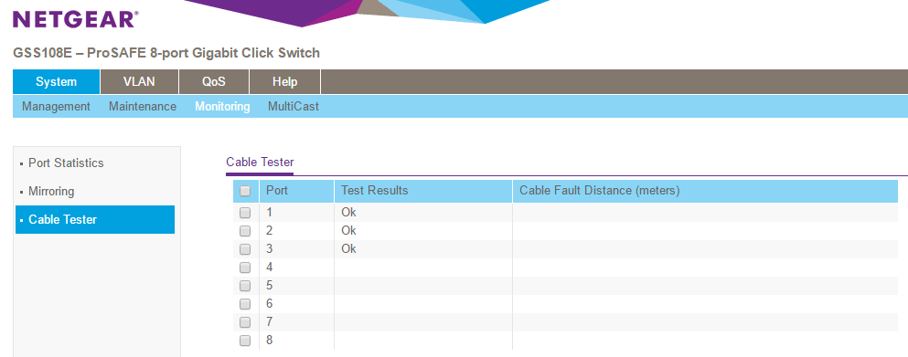Go to the Management submenu
This screenshot has width=908, height=357.
click(x=56, y=107)
